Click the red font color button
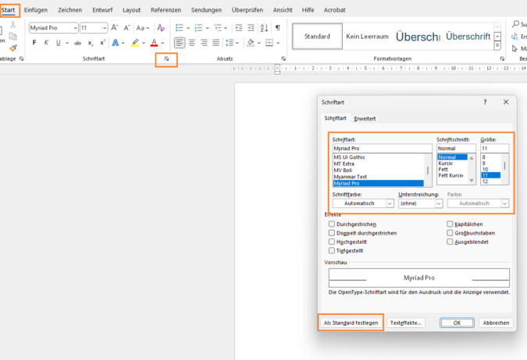The height and width of the screenshot is (360, 527). [155, 43]
